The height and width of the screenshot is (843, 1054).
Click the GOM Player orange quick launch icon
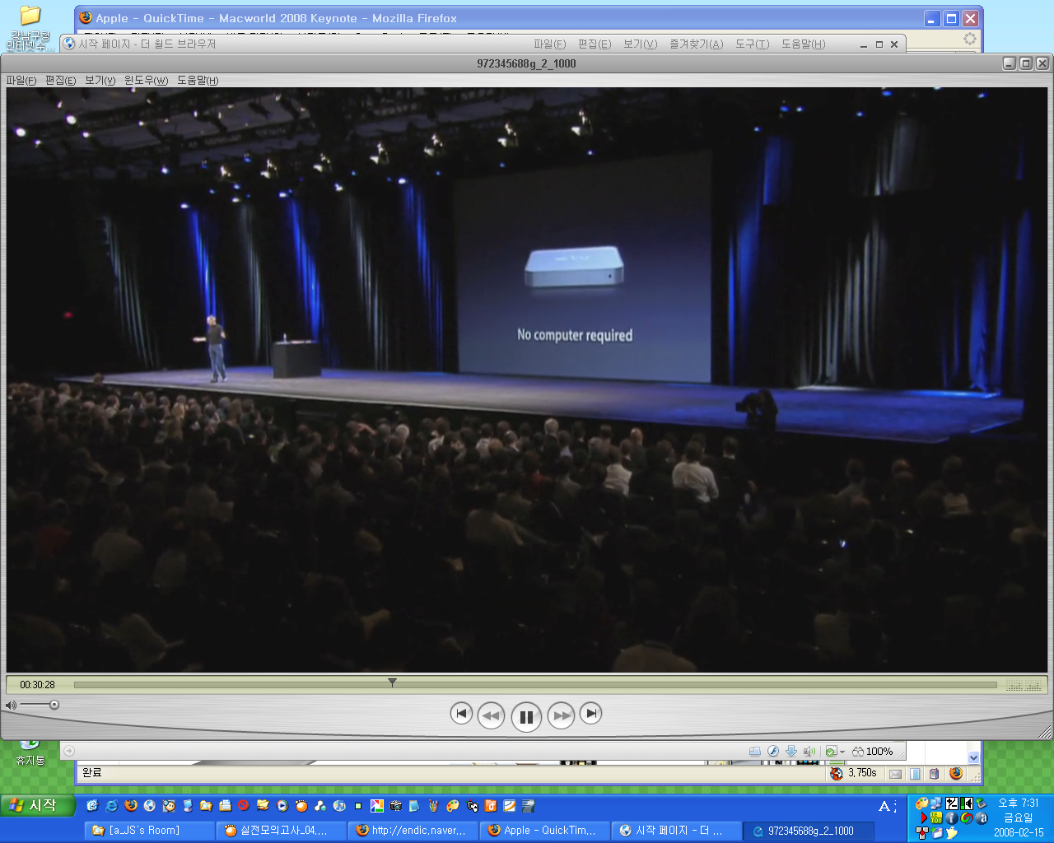(x=301, y=806)
